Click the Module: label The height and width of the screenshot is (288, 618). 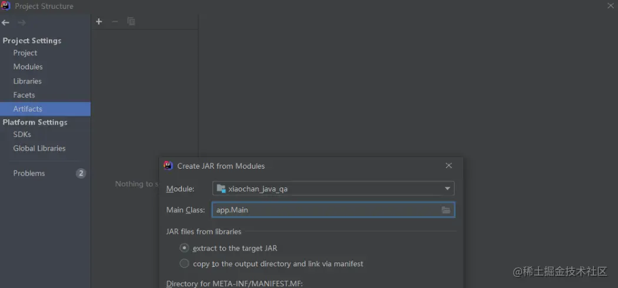pyautogui.click(x=180, y=189)
